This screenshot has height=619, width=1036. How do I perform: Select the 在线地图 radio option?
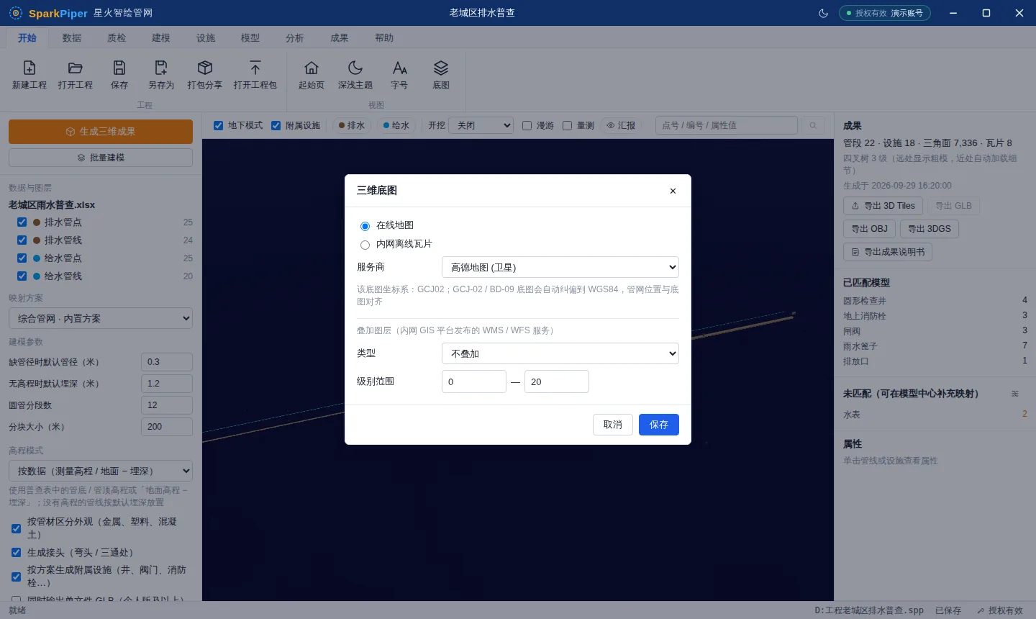point(365,226)
